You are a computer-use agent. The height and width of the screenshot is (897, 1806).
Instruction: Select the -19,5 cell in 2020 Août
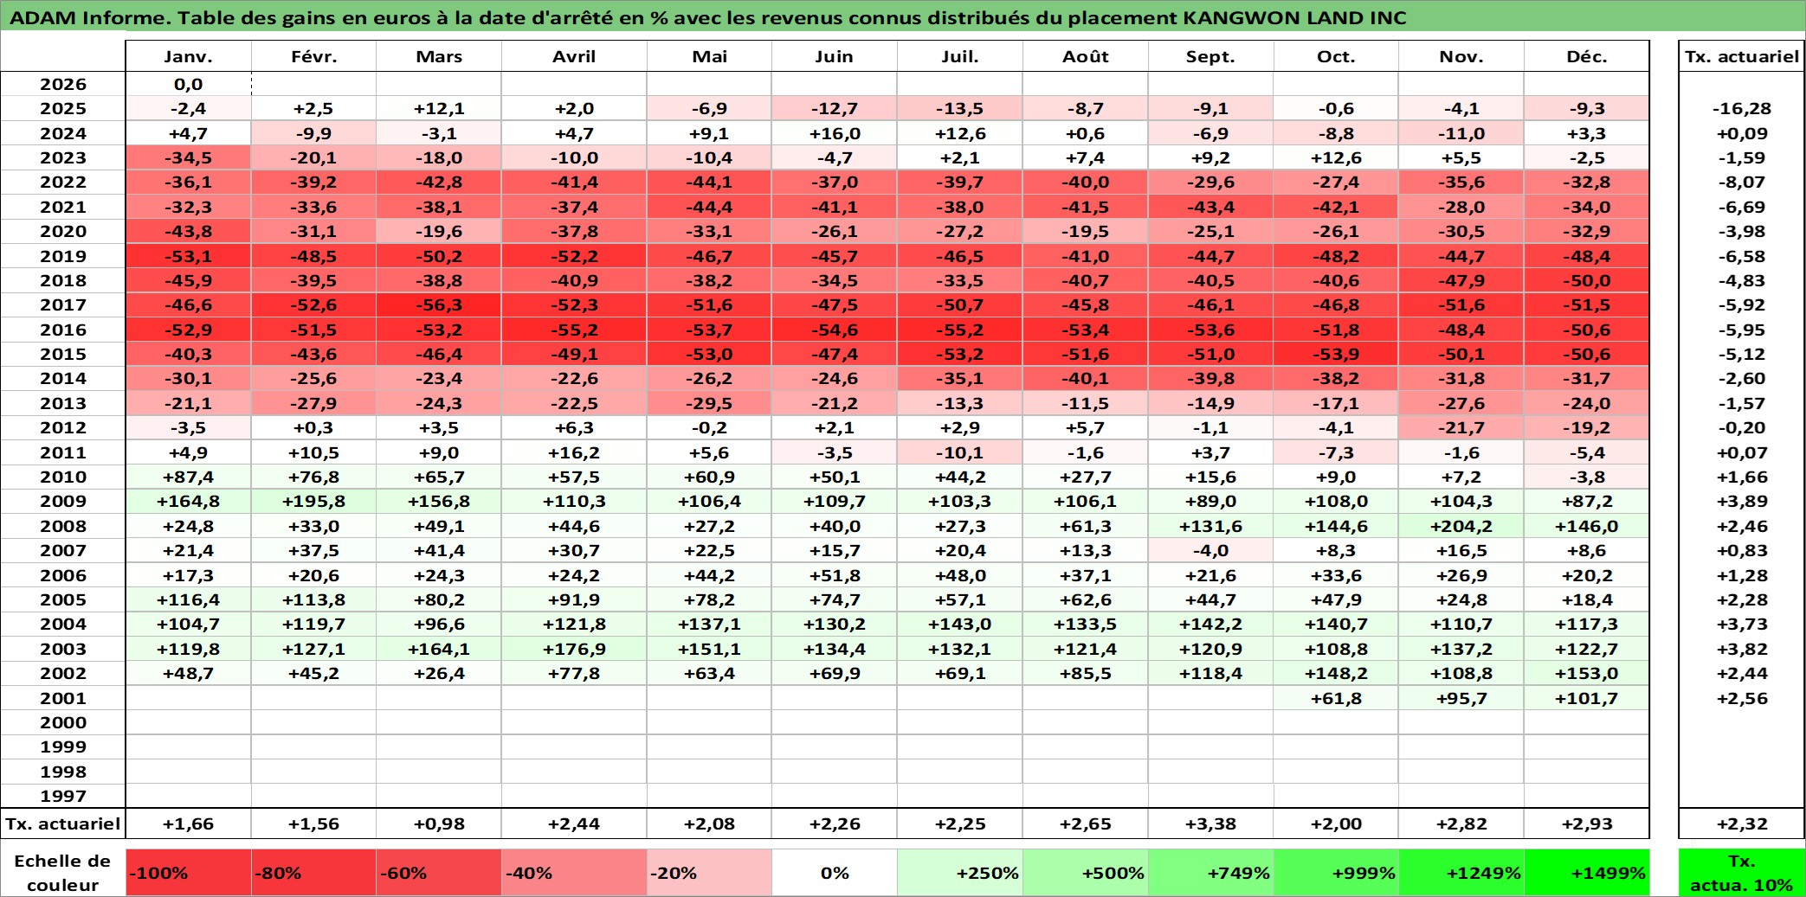(1086, 231)
